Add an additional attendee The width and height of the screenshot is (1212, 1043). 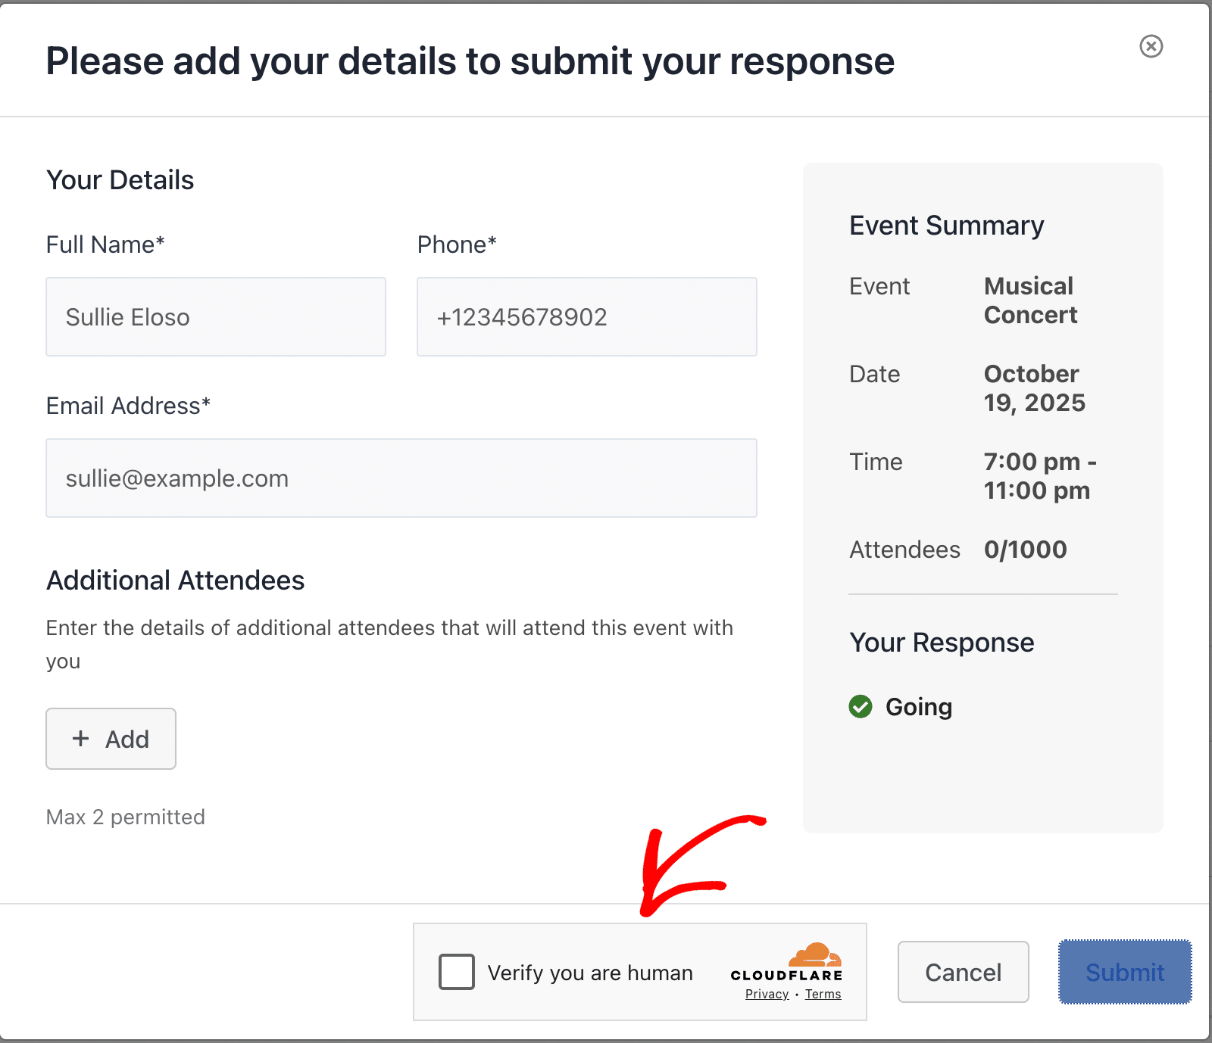click(111, 739)
